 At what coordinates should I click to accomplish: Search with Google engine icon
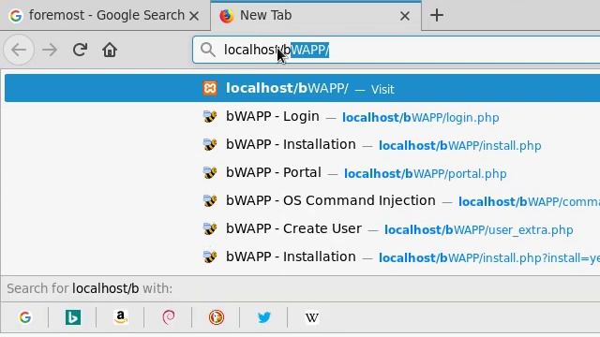click(x=25, y=317)
